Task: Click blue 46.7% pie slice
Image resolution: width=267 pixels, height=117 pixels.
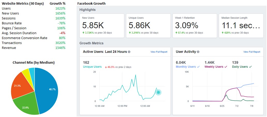Action: [x=47, y=90]
